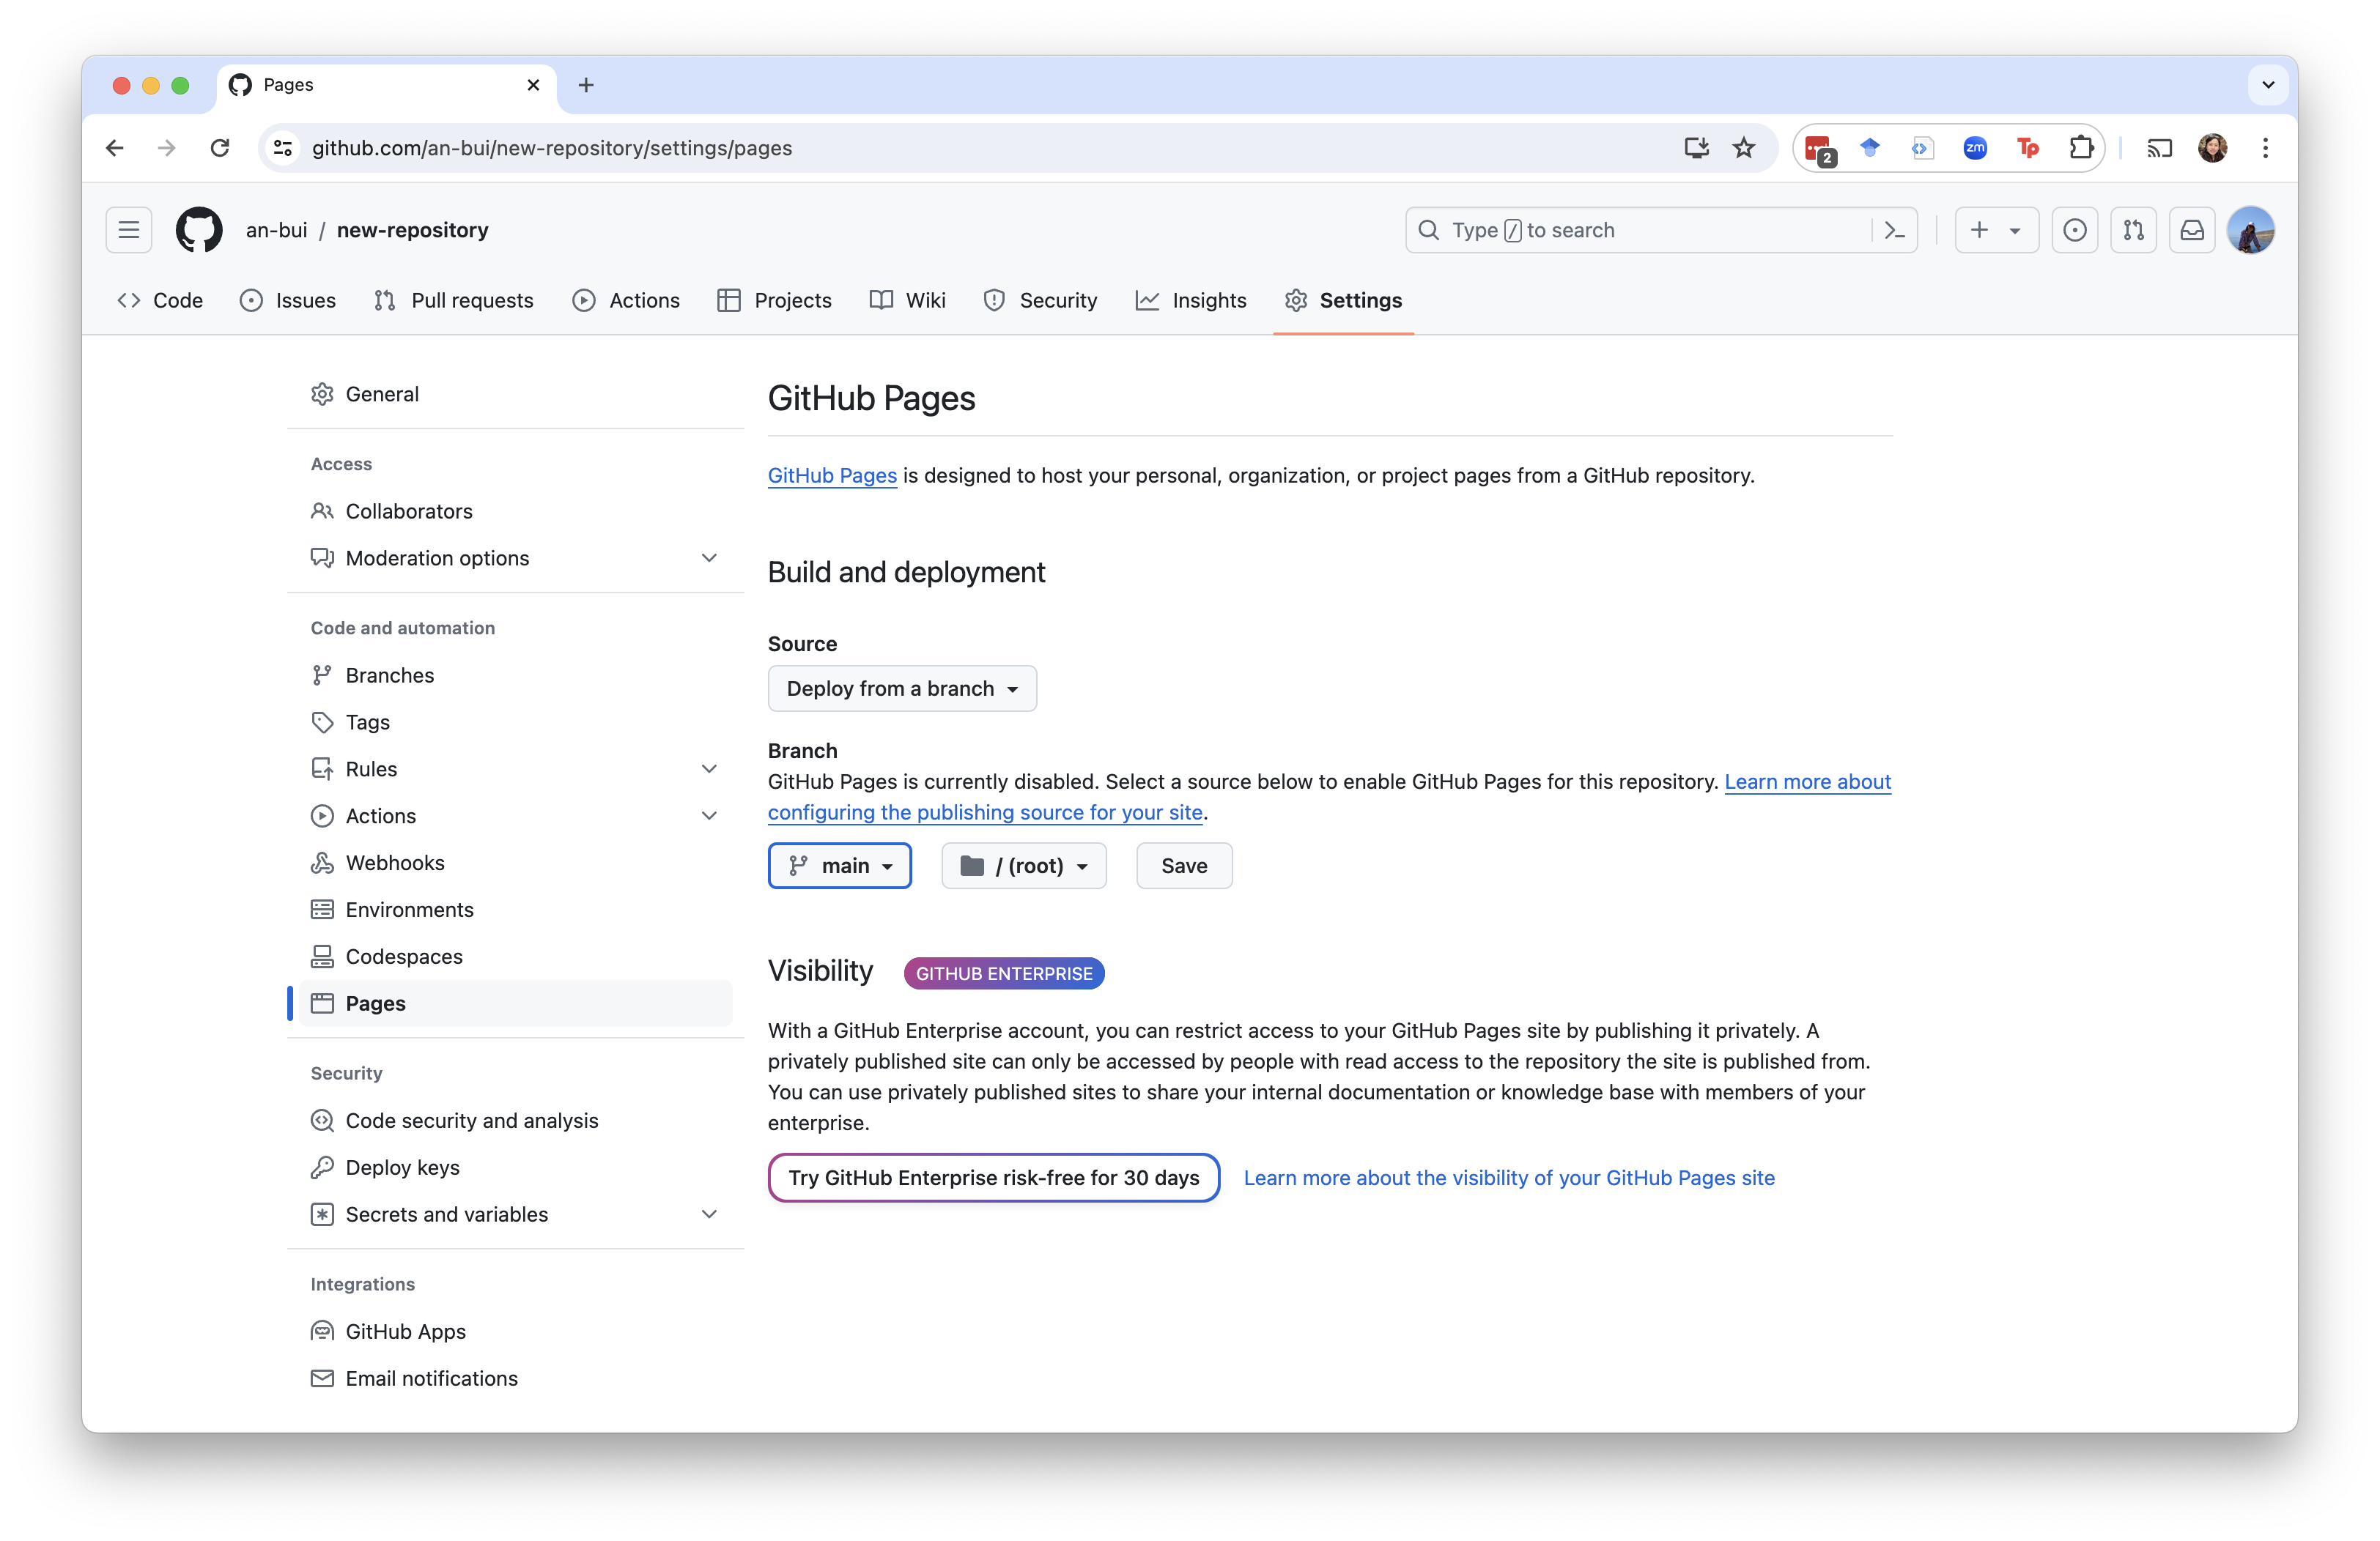Image resolution: width=2380 pixels, height=1541 pixels.
Task: Click the user profile avatar
Action: 2251,230
